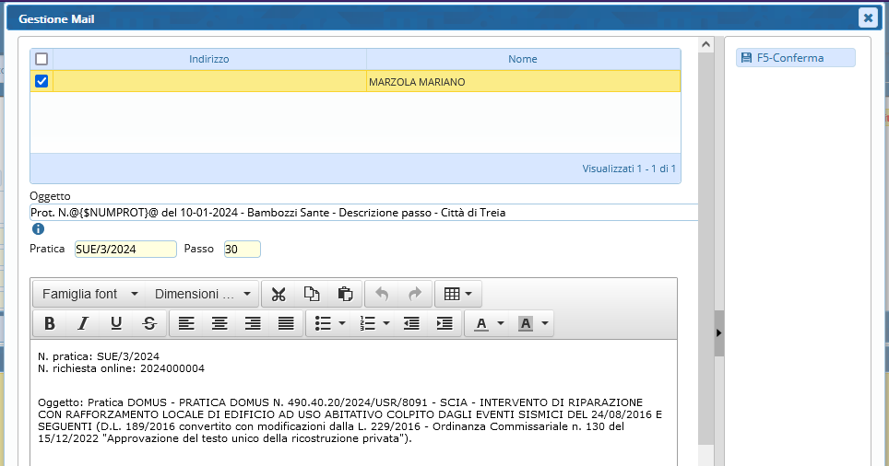Center align the text
889x466 pixels.
219,323
